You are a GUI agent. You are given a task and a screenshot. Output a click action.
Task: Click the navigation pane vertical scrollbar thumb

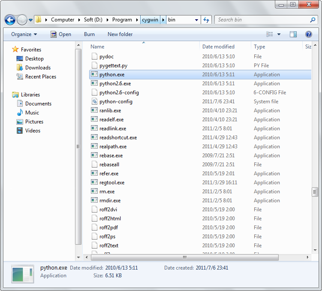[x=78, y=147]
